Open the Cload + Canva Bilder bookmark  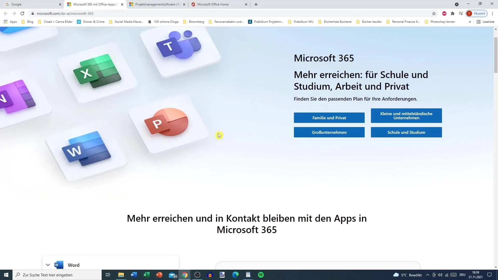(x=55, y=22)
